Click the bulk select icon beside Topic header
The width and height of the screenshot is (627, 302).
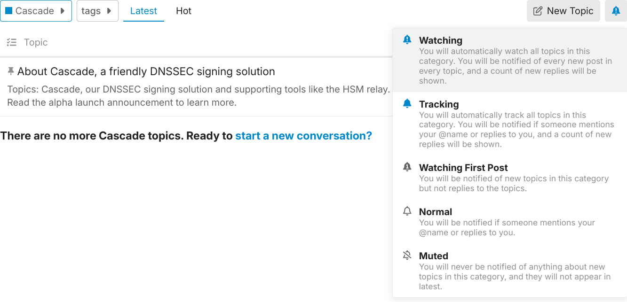point(12,42)
